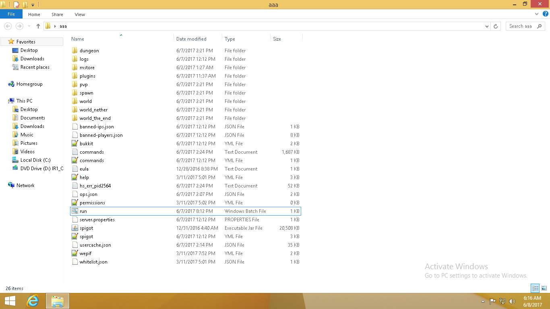Click the magnifier icon in the search box

(539, 26)
